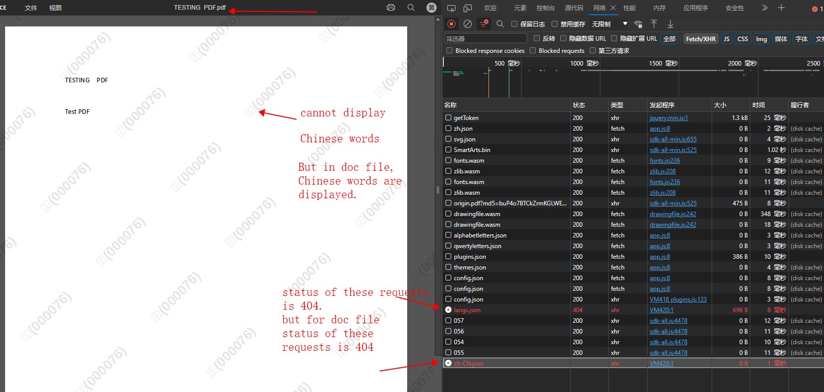824x392 pixels.
Task: Toggle the network filter bar icon
Action: (484, 24)
